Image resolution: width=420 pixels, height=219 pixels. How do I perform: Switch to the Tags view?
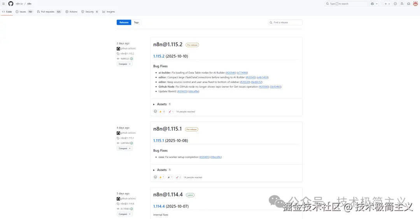tap(136, 23)
